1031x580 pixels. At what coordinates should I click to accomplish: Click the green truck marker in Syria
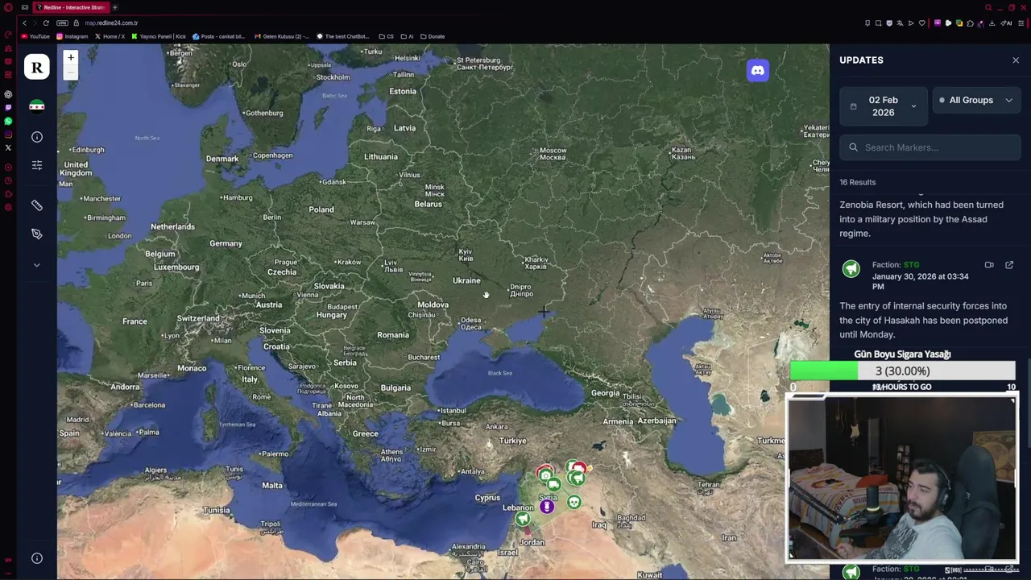553,485
